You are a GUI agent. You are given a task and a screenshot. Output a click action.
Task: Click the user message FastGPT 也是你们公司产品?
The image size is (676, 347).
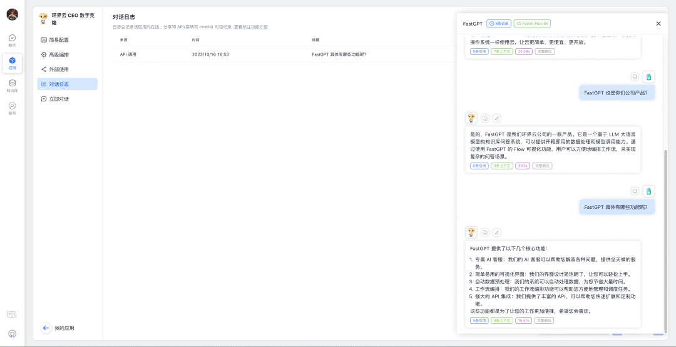click(x=617, y=93)
